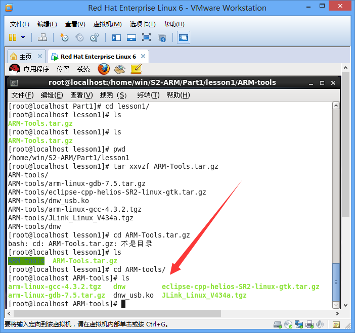Click the hard disk status icon

tap(278, 324)
